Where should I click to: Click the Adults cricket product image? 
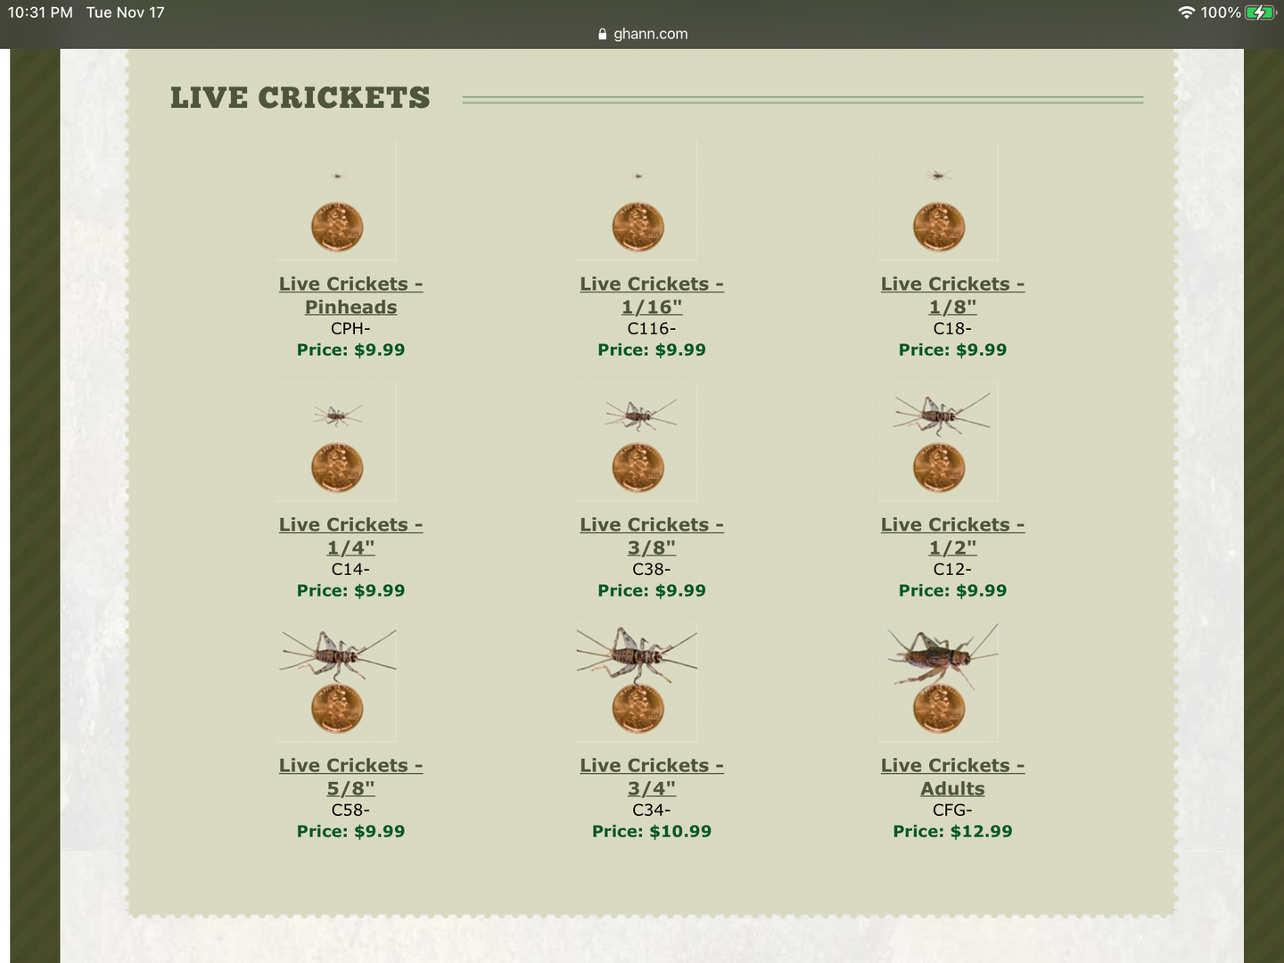pyautogui.click(x=938, y=683)
